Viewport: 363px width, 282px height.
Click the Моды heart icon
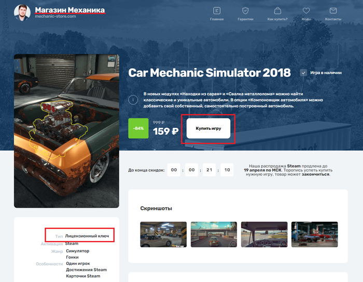click(x=306, y=11)
